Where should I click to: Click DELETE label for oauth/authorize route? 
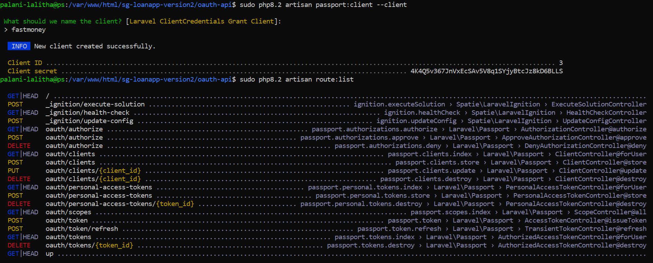click(x=19, y=146)
